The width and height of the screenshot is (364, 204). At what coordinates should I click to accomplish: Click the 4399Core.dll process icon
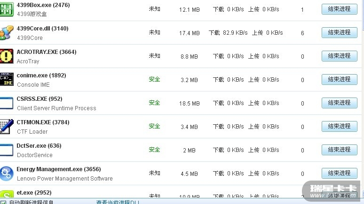(x=6, y=32)
